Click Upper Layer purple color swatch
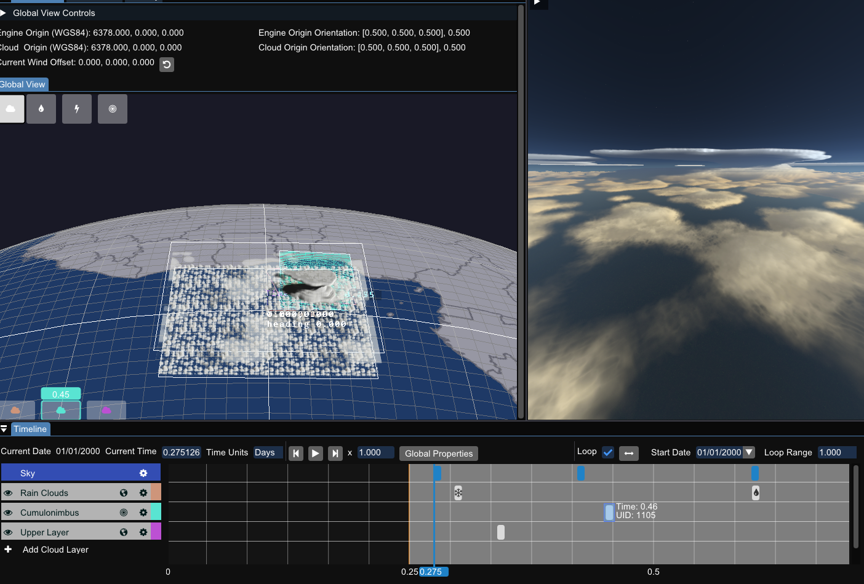The image size is (864, 584). pos(156,532)
